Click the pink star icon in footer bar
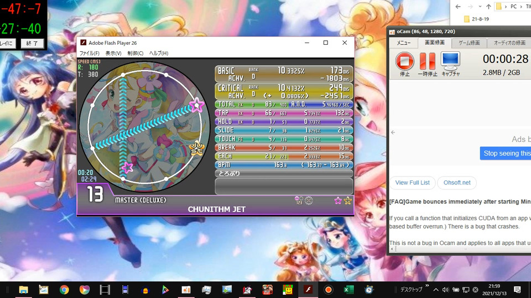 point(337,201)
